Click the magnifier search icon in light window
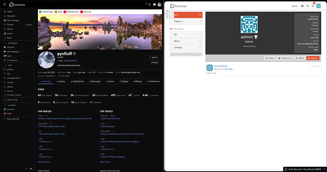Viewport: 327px width, 172px height. [x=308, y=6]
